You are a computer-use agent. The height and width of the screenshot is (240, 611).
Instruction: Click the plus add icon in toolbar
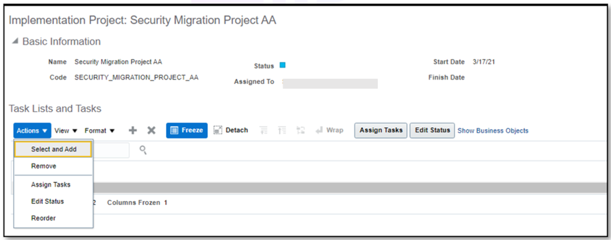click(133, 130)
